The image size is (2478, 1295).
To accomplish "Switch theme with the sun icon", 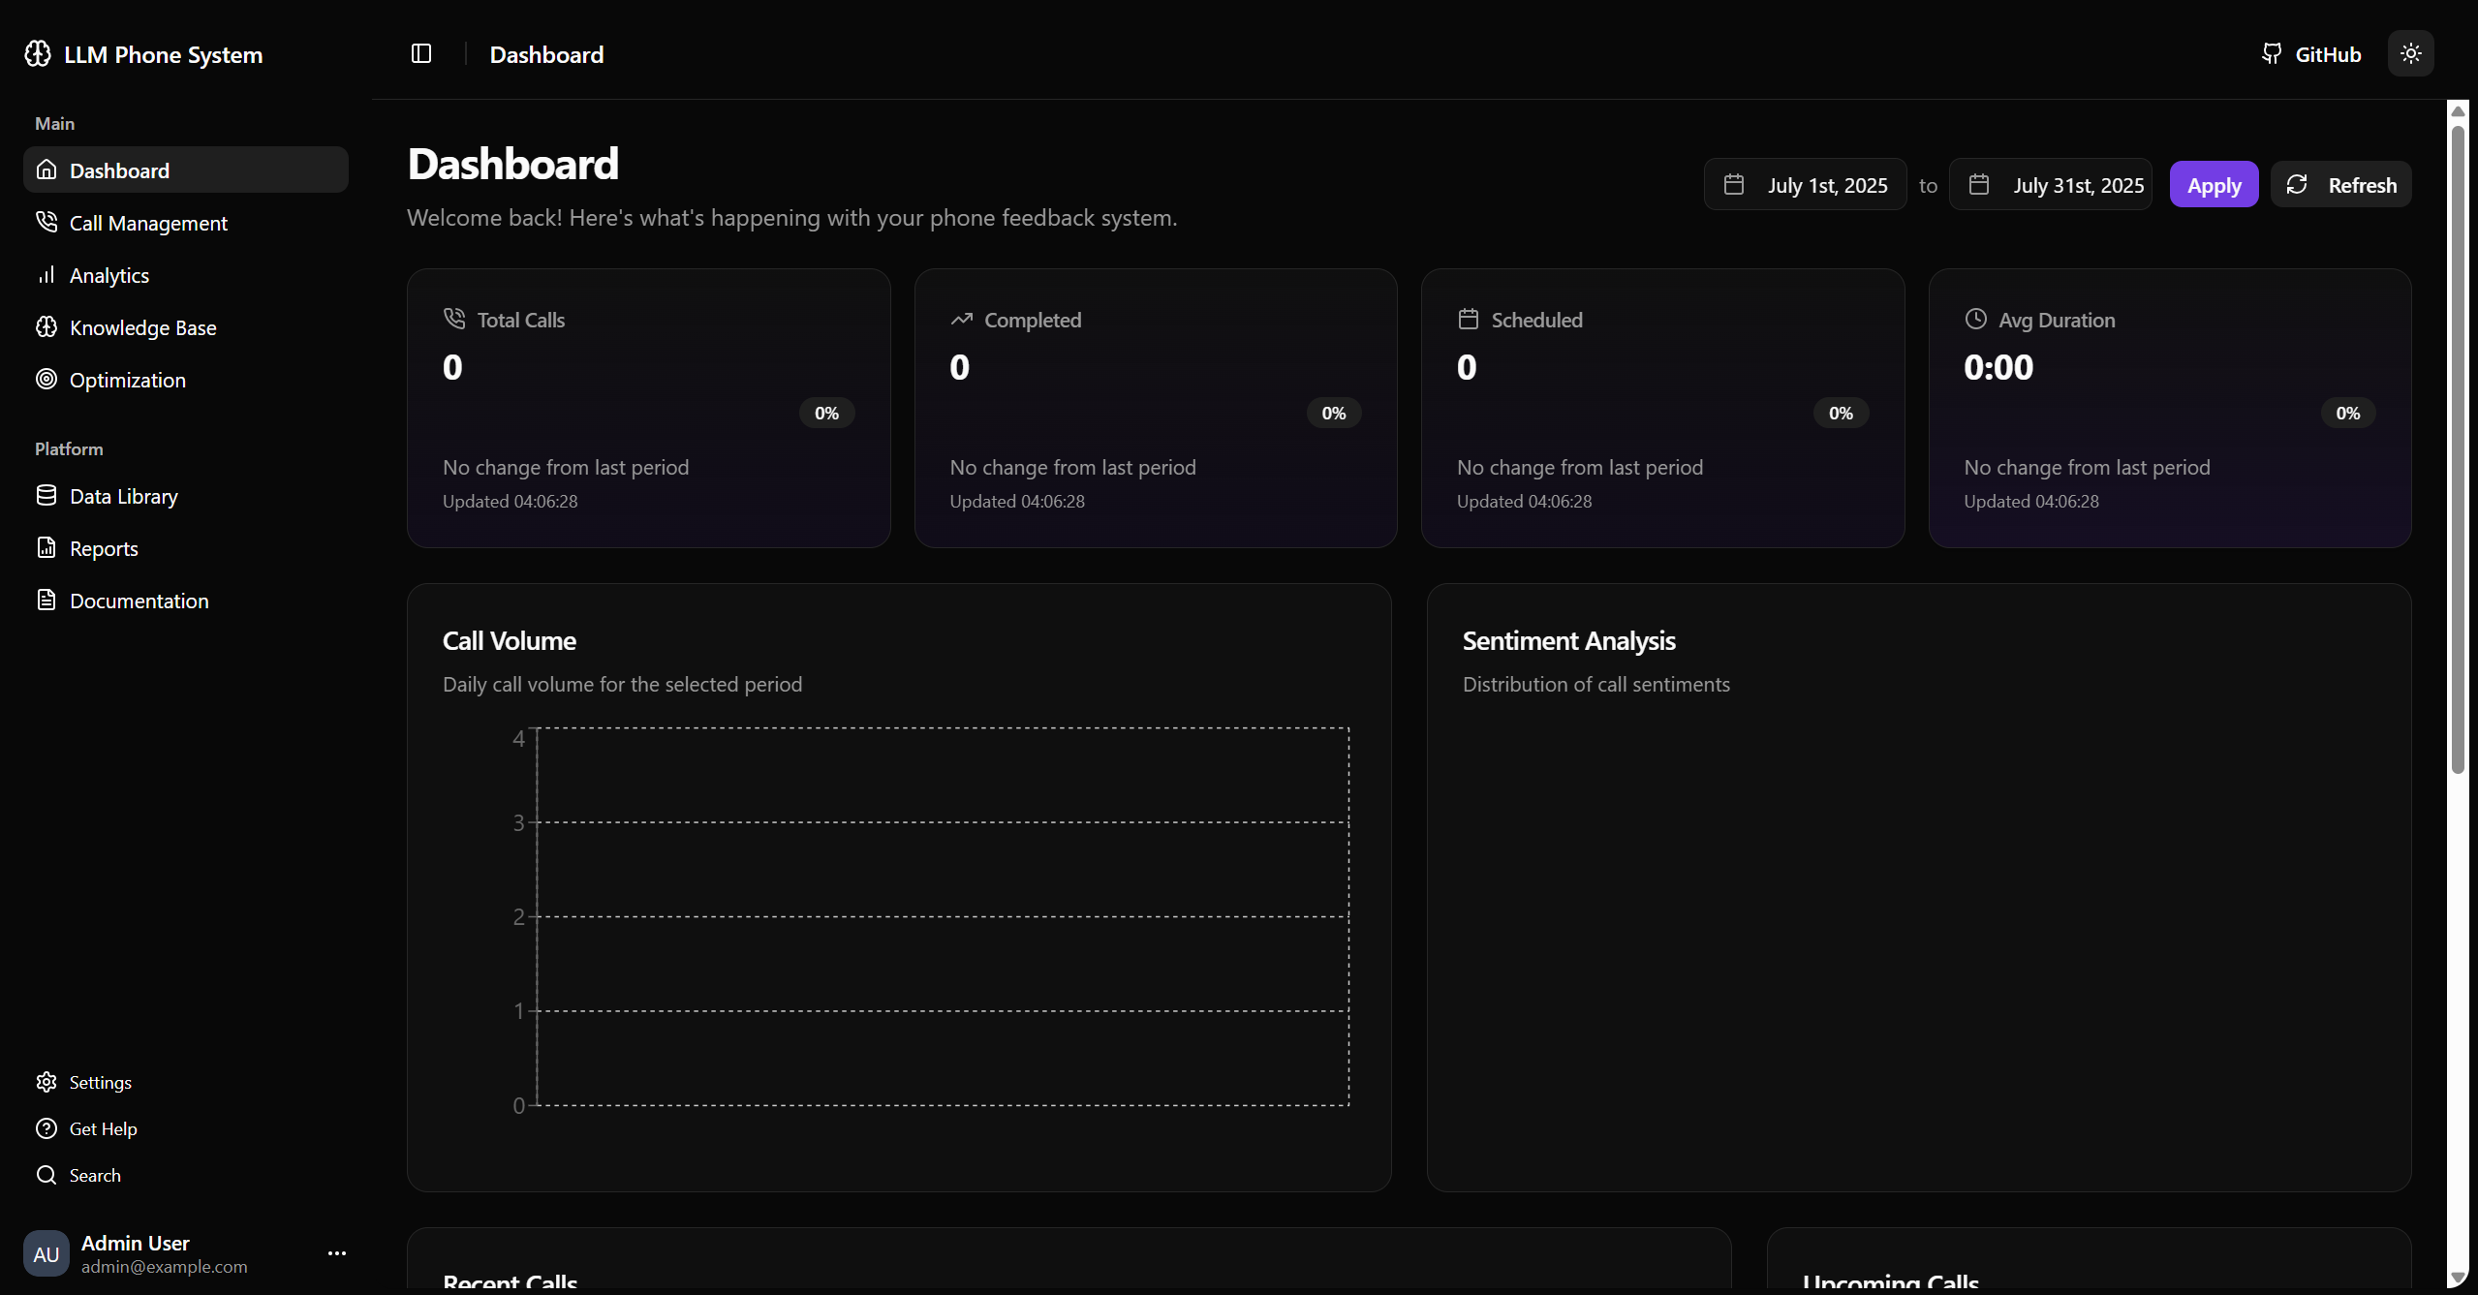I will (2410, 54).
